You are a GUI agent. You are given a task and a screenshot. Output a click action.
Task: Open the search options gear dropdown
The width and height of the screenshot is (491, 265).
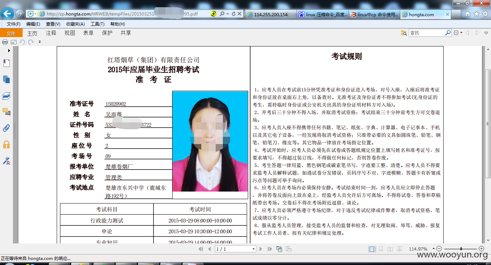(x=458, y=33)
